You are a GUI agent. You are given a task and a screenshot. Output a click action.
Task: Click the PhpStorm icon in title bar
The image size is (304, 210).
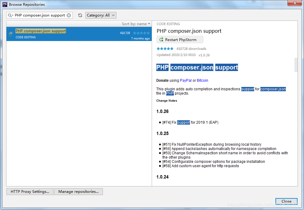tap(5, 4)
